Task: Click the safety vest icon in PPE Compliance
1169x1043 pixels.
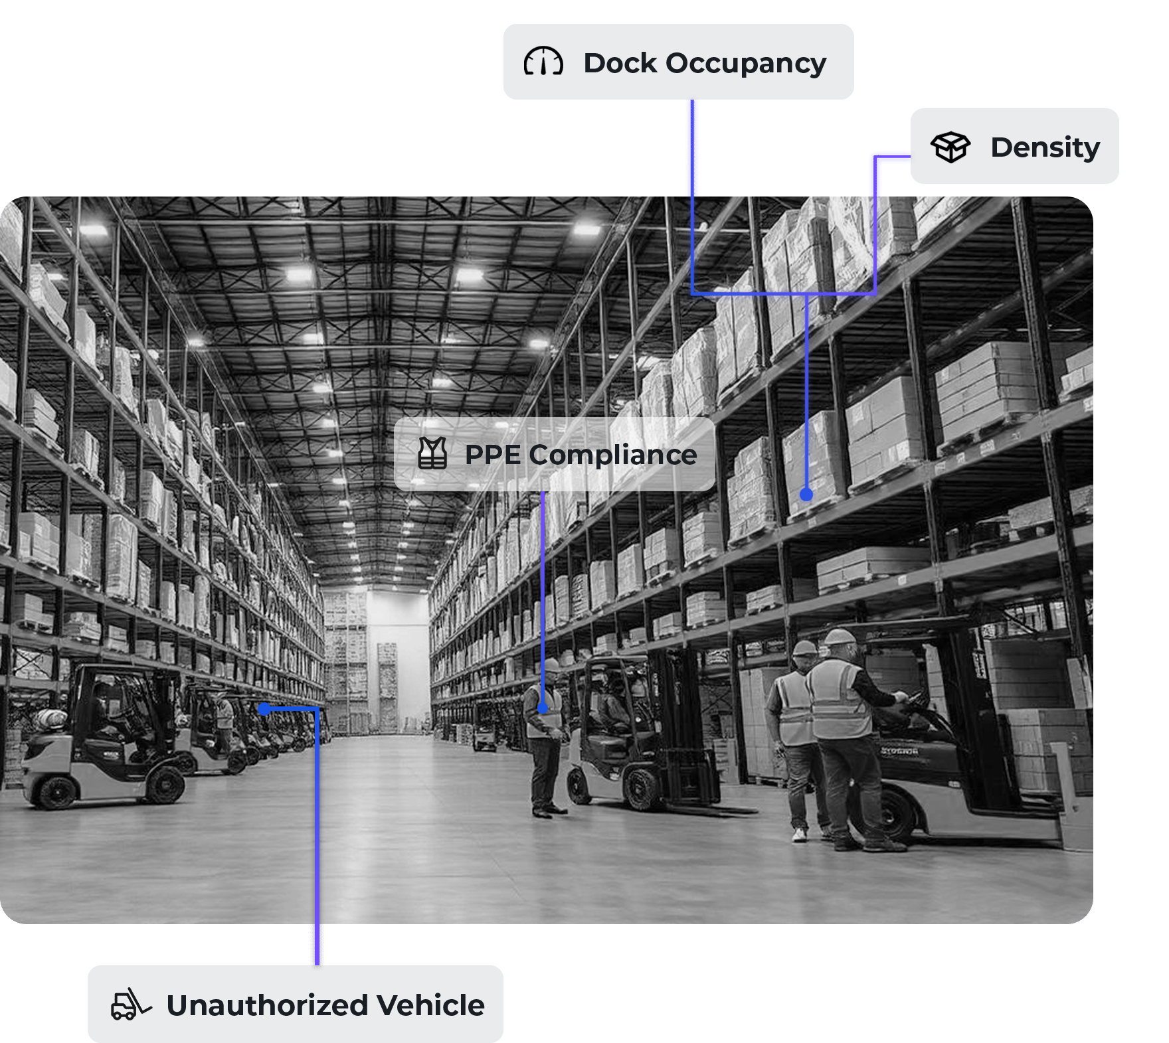Action: click(432, 454)
